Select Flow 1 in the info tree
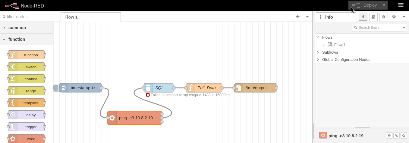The width and height of the screenshot is (409, 143). [340, 45]
